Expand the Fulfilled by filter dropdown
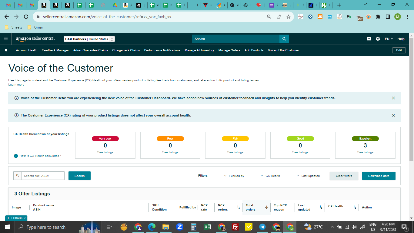 click(x=234, y=176)
